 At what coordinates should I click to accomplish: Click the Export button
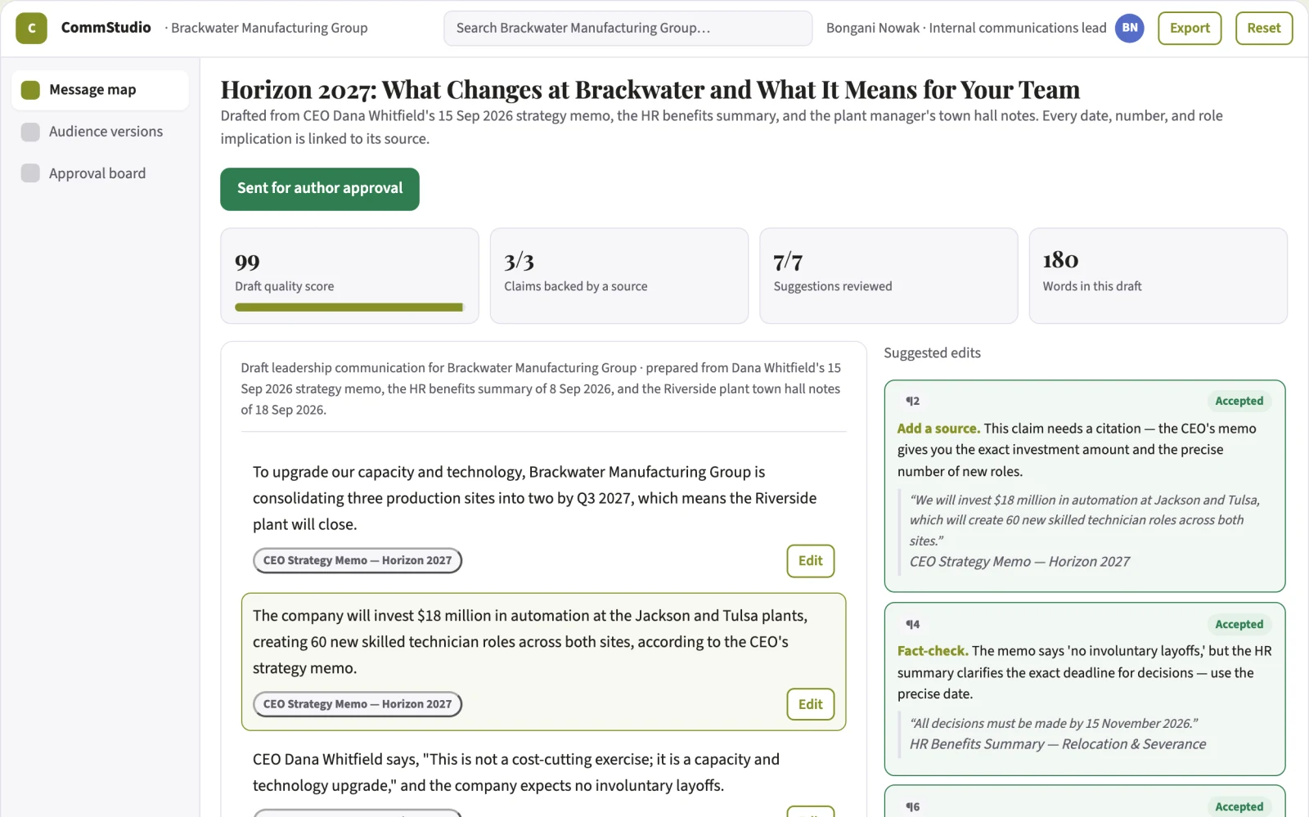tap(1190, 28)
